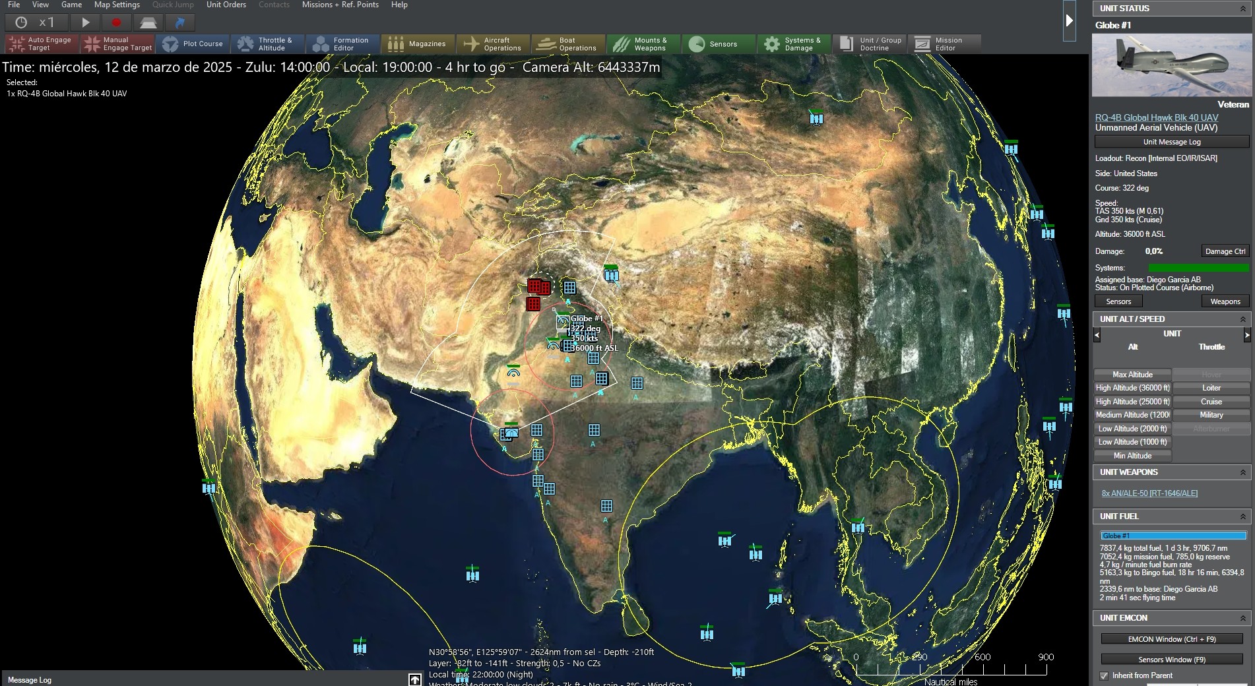
Task: Enable Inherit from Parent in UNIT EMCON
Action: [x=1104, y=675]
